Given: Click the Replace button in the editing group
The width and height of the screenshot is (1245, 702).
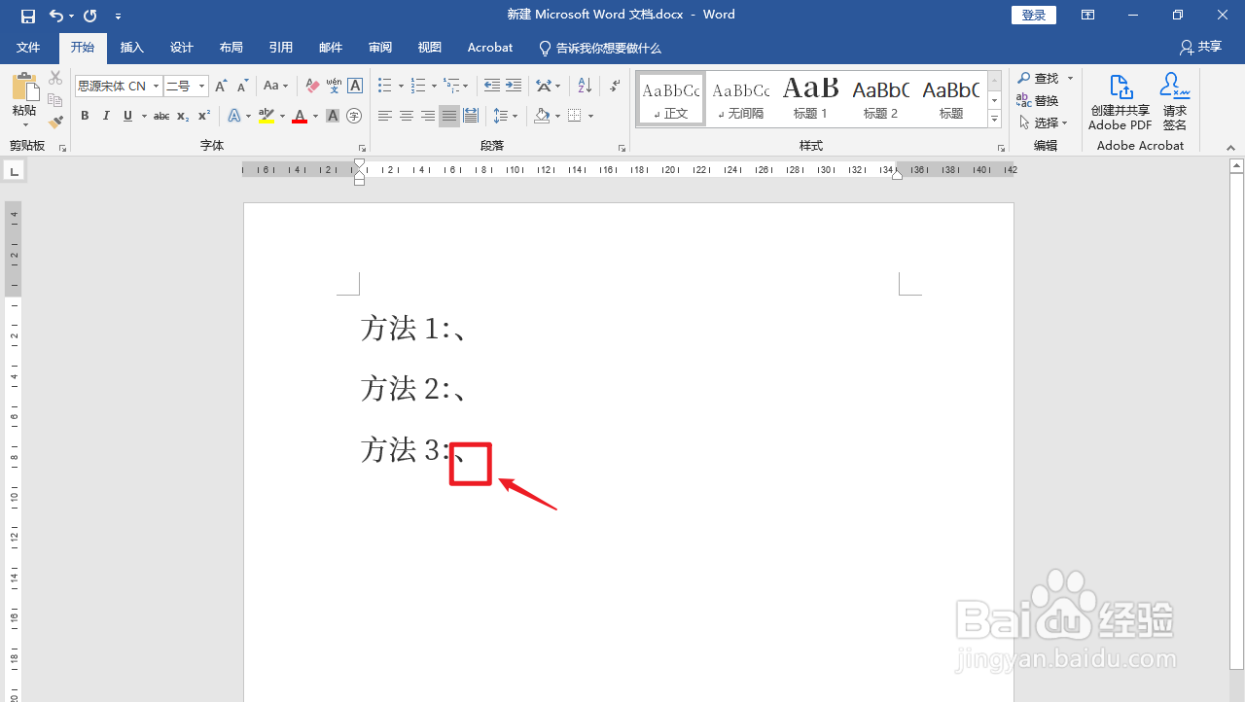Looking at the screenshot, I should [x=1039, y=100].
